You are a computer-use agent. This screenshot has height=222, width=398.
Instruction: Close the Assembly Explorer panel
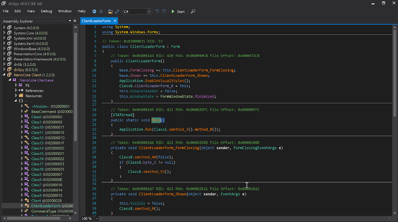click(76, 21)
